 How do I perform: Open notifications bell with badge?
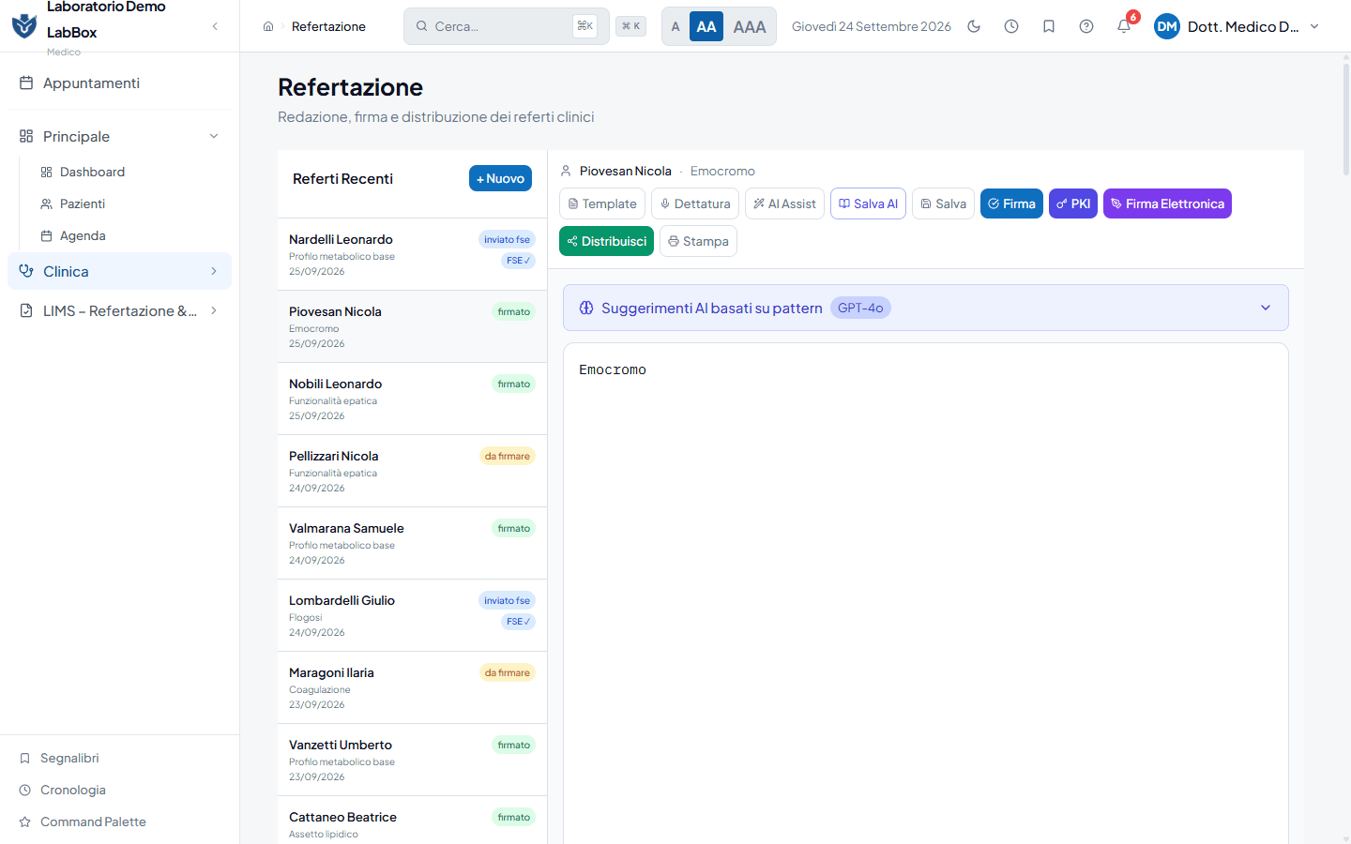click(x=1124, y=26)
